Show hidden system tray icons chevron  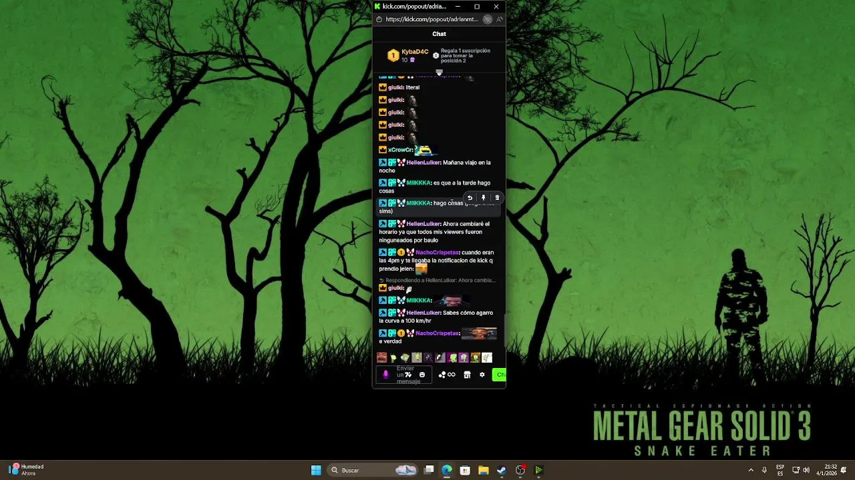coord(751,470)
